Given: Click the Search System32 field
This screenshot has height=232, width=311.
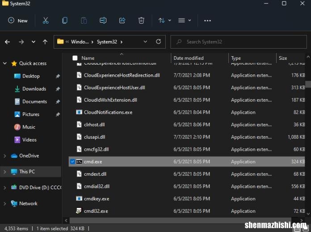Looking at the screenshot, I should [239, 42].
